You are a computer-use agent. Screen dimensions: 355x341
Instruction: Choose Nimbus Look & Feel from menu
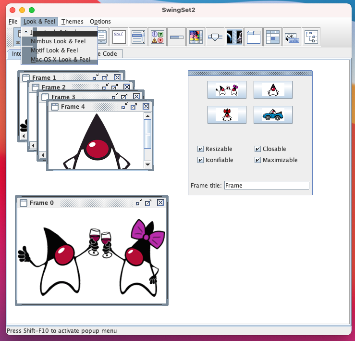[x=58, y=41]
